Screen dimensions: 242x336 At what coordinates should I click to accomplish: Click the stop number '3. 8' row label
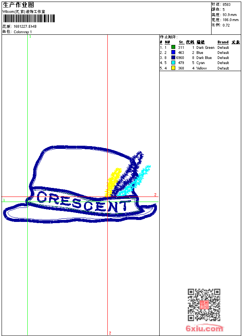(x=163, y=58)
